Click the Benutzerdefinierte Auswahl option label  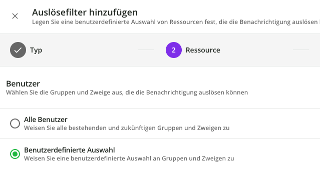pos(70,150)
